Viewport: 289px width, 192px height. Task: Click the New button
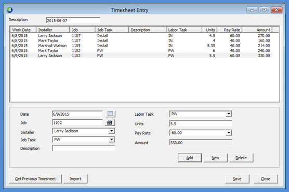pos(216,158)
